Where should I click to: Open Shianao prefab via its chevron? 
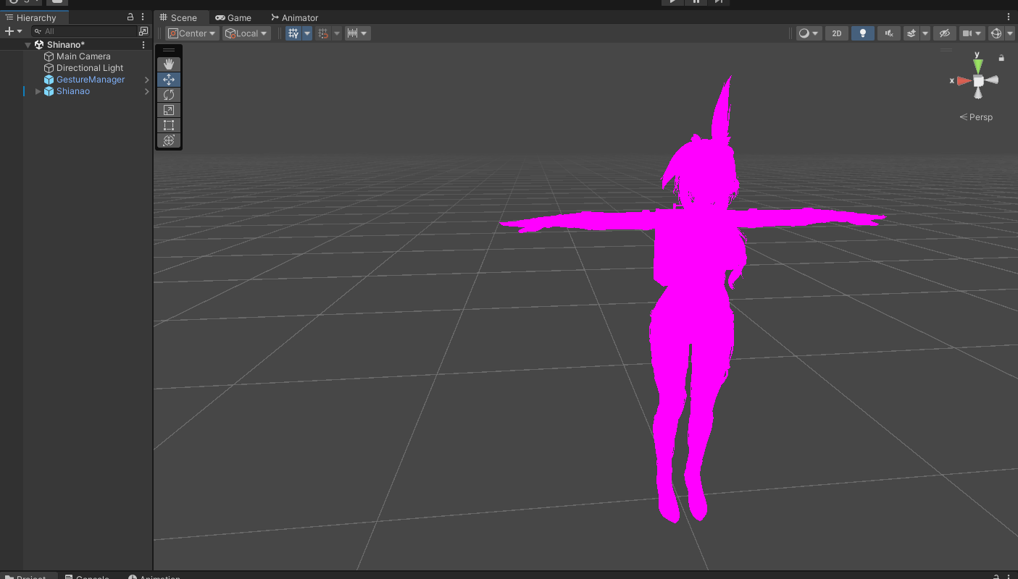pyautogui.click(x=146, y=91)
